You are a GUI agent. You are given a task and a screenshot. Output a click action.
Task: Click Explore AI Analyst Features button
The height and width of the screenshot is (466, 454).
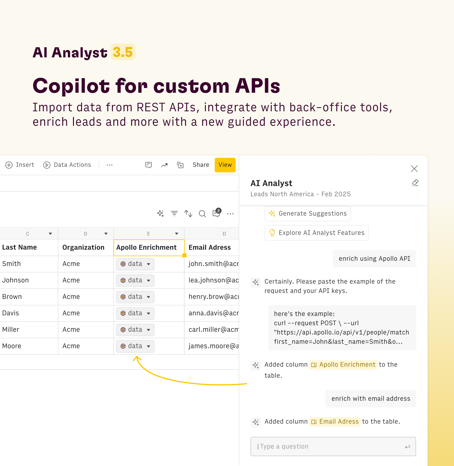pyautogui.click(x=317, y=233)
